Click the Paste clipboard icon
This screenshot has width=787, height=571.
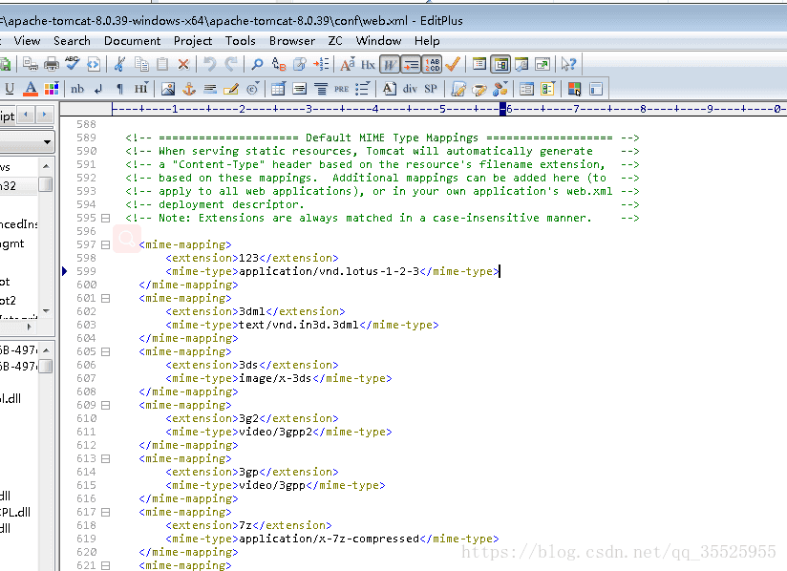click(x=162, y=64)
